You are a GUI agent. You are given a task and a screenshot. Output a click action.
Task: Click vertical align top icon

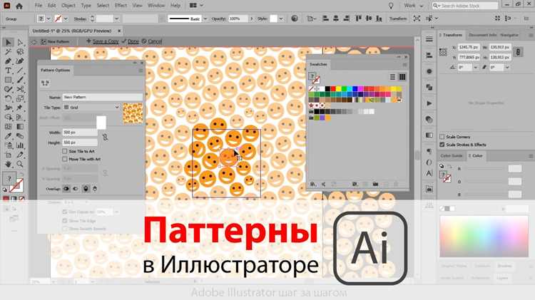click(x=358, y=19)
